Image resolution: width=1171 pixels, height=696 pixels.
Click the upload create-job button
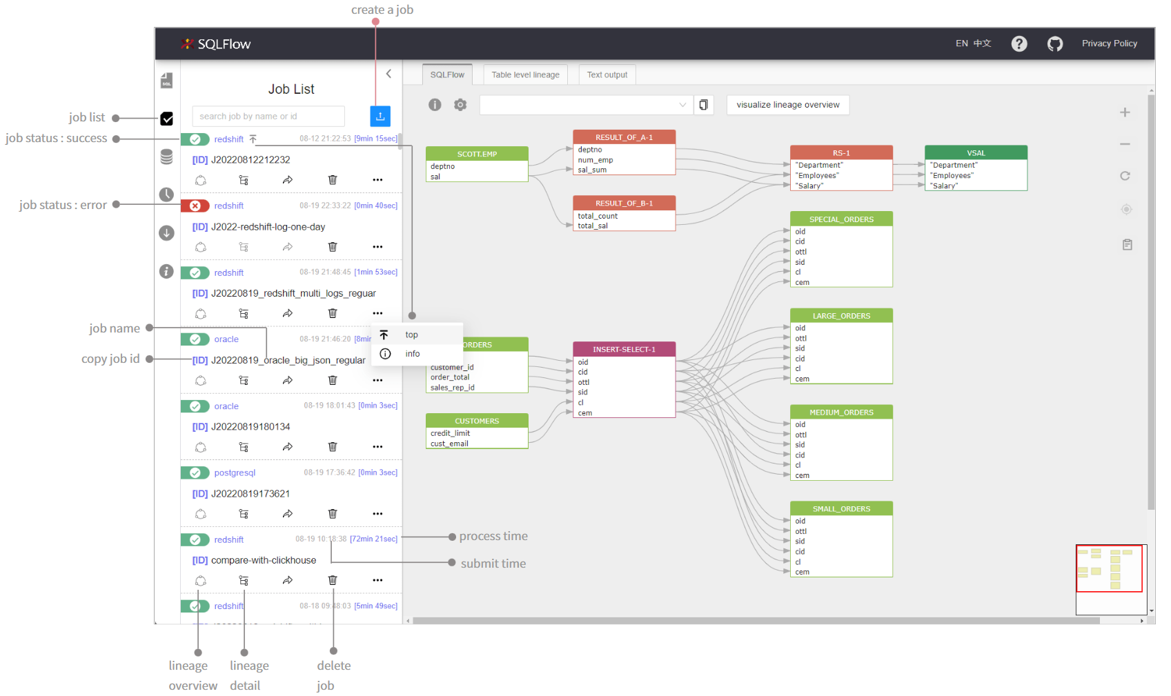click(x=380, y=116)
